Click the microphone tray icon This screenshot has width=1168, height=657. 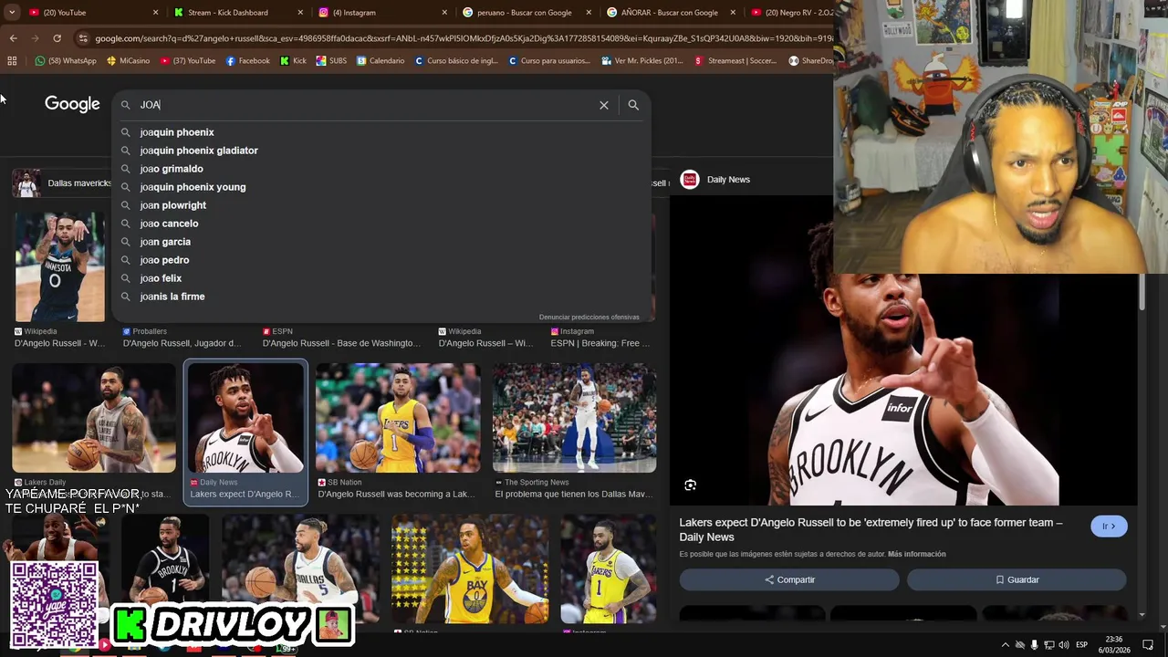click(x=1035, y=645)
